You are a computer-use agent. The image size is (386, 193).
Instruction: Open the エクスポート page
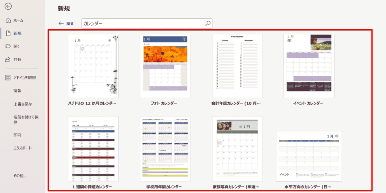[x=23, y=148]
